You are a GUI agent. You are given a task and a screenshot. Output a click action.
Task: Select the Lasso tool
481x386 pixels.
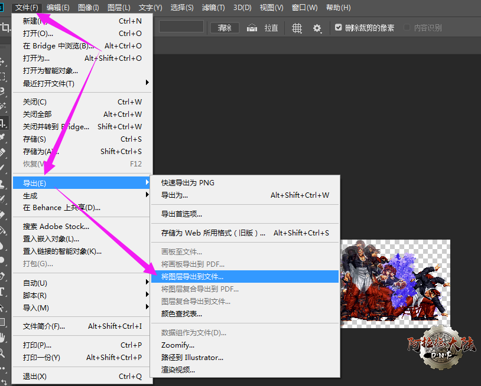(4, 91)
